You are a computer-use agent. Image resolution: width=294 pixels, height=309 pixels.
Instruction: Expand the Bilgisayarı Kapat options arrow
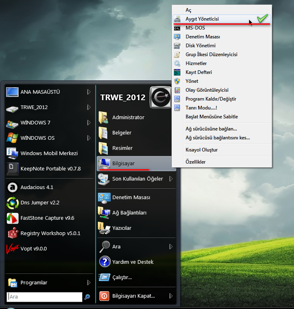[171, 296]
